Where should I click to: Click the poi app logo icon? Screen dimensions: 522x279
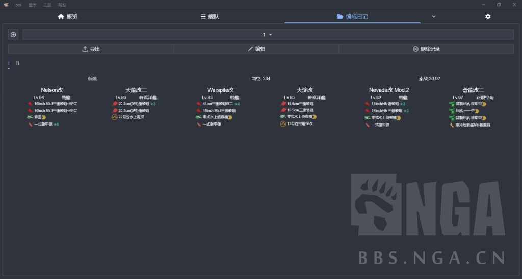pyautogui.click(x=6, y=5)
